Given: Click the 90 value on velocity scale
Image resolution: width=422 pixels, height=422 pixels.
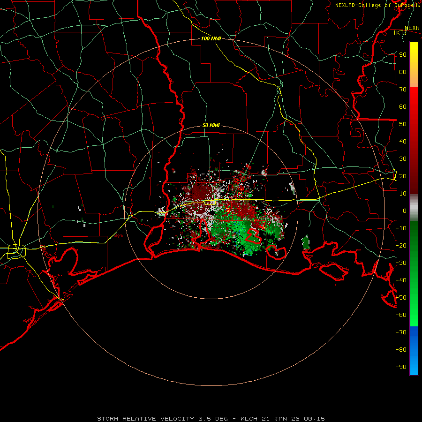Looking at the screenshot, I should click(403, 55).
